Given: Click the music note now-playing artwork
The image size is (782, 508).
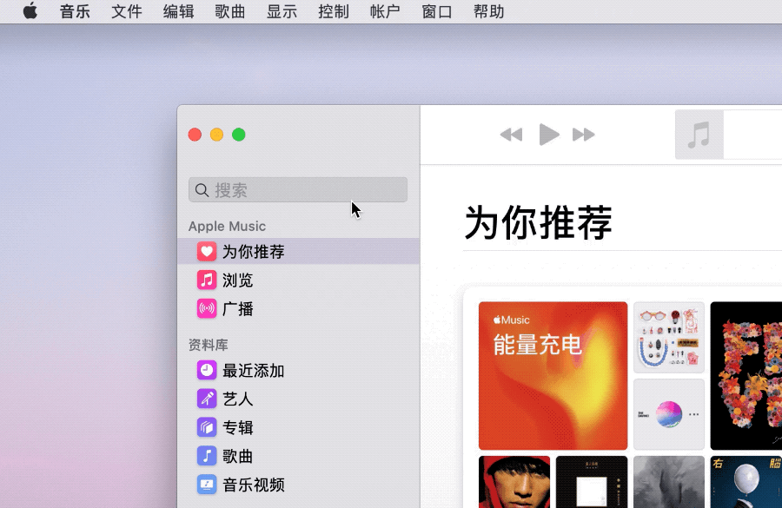Looking at the screenshot, I should pos(699,135).
